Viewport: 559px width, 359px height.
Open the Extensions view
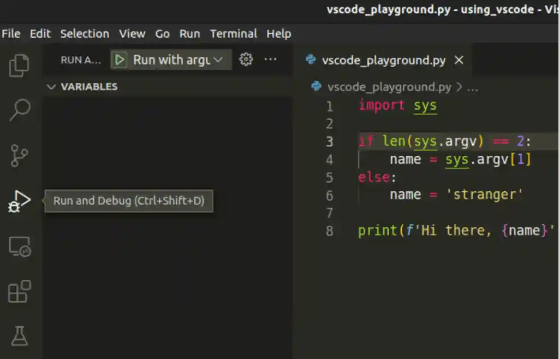(19, 292)
